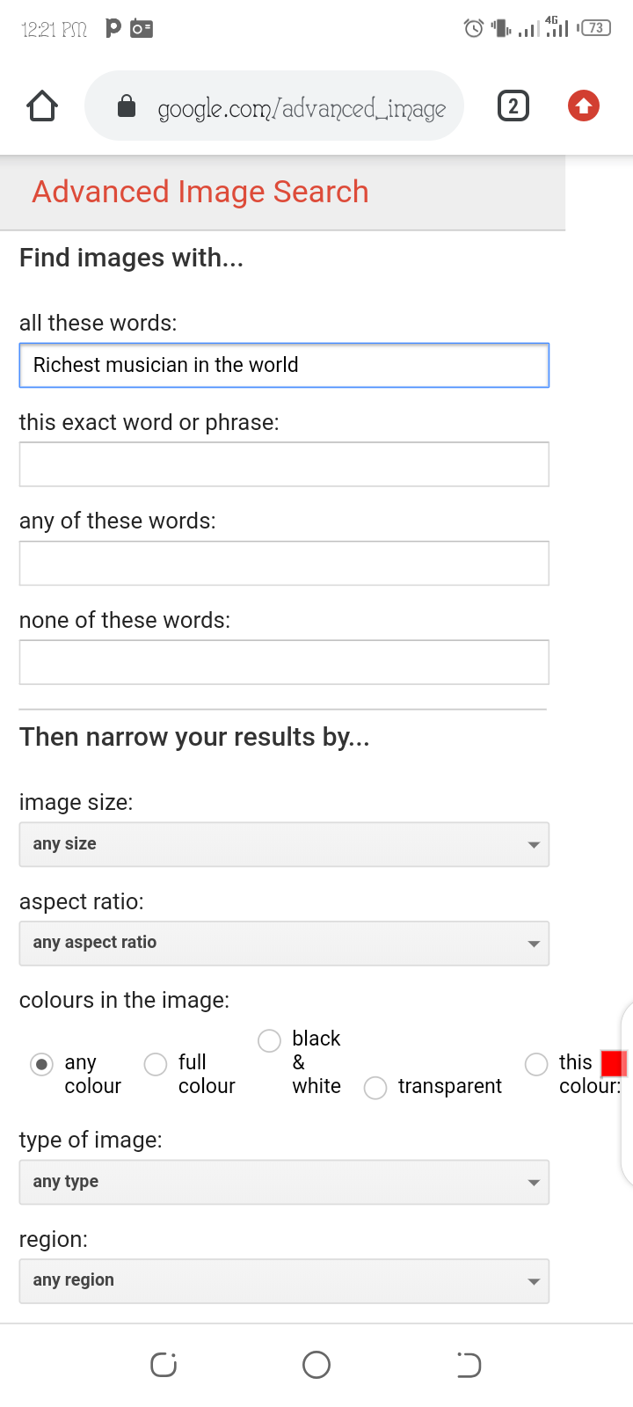Tap the alarm clock status icon
Image resolution: width=633 pixels, height=1407 pixels.
pos(473,28)
